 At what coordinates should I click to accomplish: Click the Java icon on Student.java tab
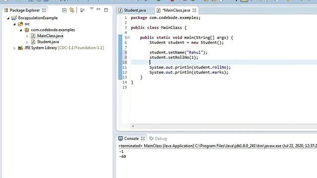(120, 10)
